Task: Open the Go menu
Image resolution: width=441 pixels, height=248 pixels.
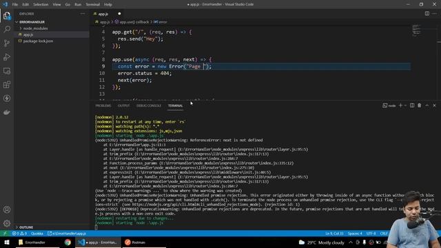Action: coord(68,5)
